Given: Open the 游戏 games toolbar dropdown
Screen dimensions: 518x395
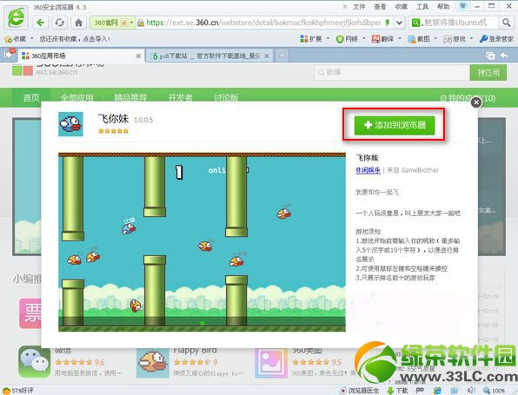Looking at the screenshot, I should coord(471,38).
